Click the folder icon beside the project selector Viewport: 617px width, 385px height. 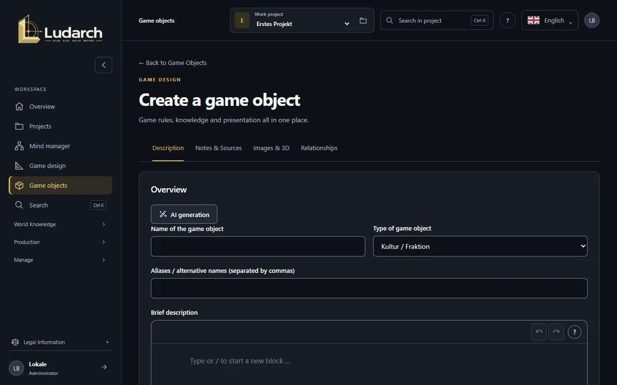coord(363,21)
